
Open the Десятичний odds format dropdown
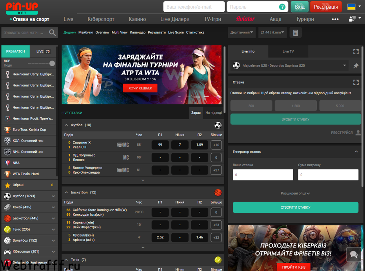242,33
